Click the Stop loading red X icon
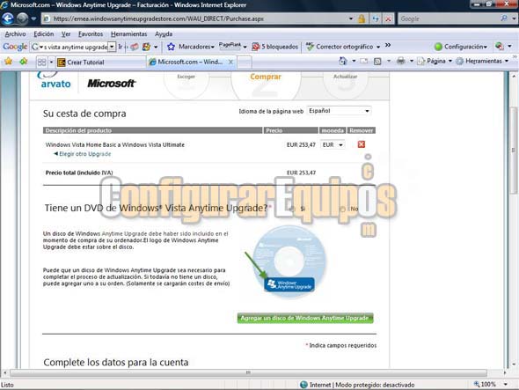This screenshot has width=519, height=390. [388, 18]
